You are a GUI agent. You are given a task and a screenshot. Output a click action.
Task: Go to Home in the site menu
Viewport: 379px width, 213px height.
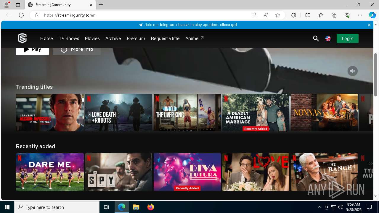[x=46, y=38]
